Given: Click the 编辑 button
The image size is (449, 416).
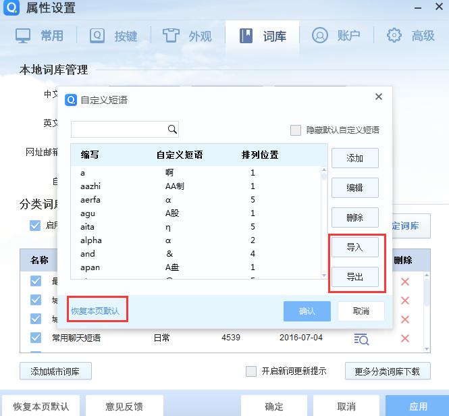Looking at the screenshot, I should point(354,188).
